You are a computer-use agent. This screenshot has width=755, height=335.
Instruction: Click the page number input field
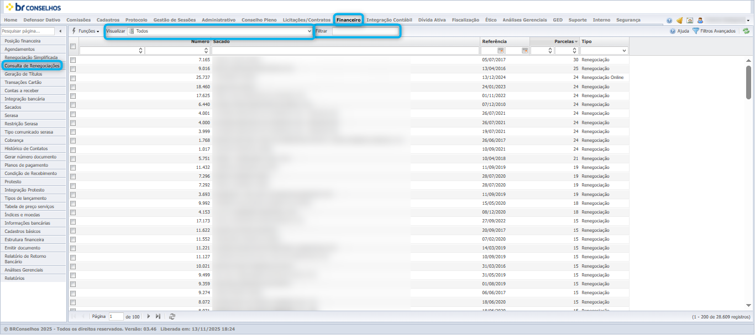pyautogui.click(x=116, y=316)
